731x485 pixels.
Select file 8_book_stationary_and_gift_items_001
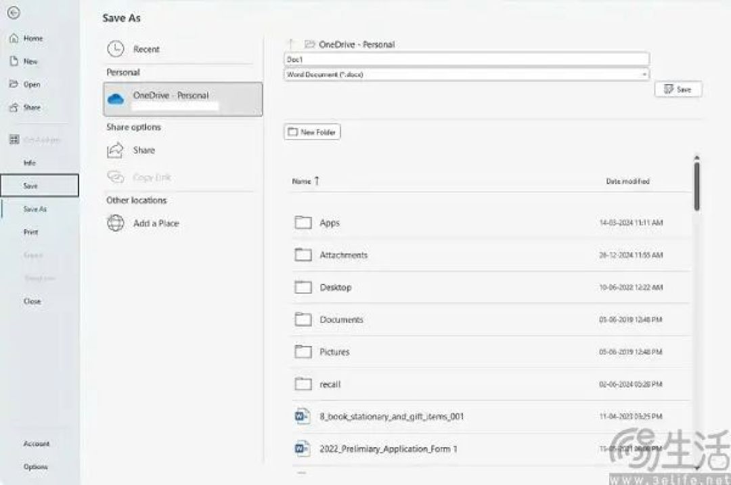pos(392,417)
